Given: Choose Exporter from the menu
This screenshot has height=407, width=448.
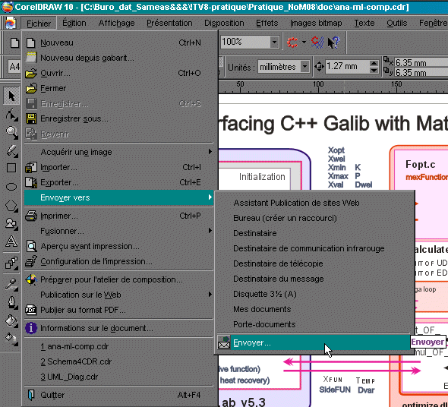Looking at the screenshot, I should 119,182.
